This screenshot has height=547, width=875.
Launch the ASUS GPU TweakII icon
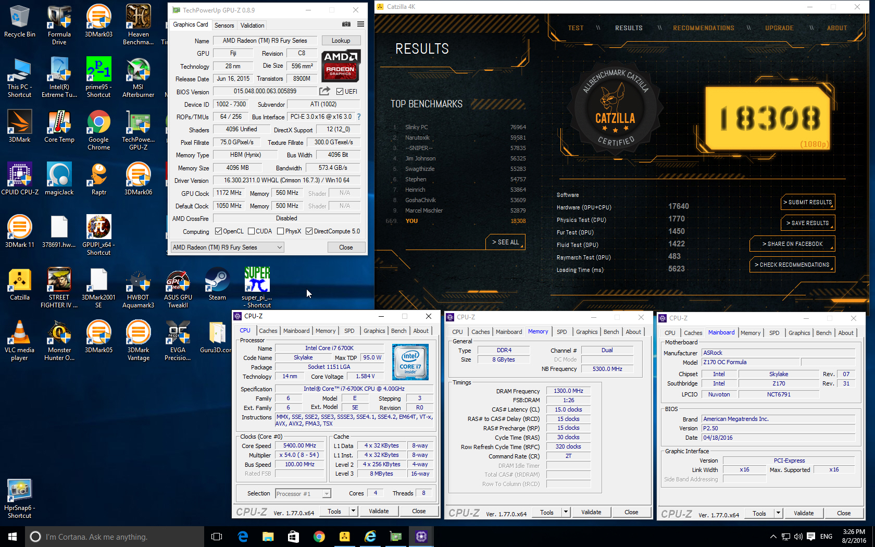(x=178, y=288)
